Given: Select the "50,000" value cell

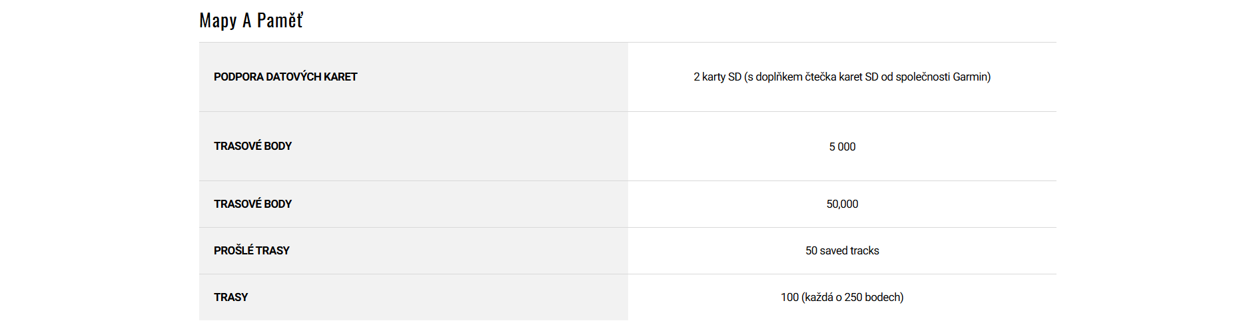Looking at the screenshot, I should coord(842,204).
